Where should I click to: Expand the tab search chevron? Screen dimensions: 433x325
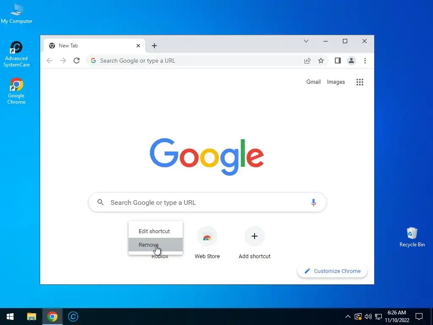point(306,41)
